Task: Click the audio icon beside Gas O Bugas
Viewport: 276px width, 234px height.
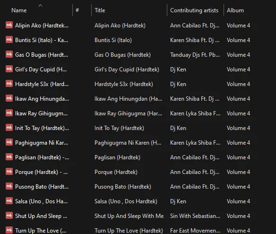Action: pyautogui.click(x=9, y=54)
